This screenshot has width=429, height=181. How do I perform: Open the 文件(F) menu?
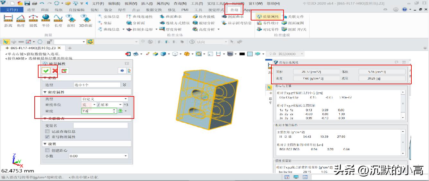click(98, 4)
